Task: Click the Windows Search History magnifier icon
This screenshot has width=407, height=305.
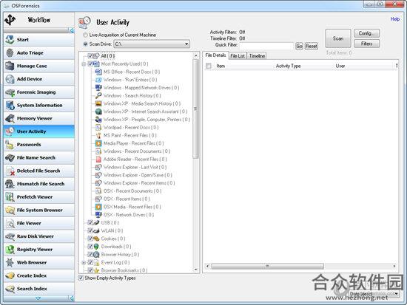Action: coord(98,95)
